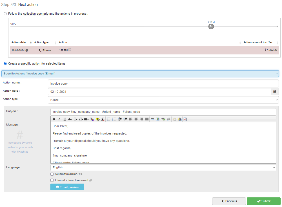Justify the message text fully
Screen dimensions: 282x207
tap(147, 119)
